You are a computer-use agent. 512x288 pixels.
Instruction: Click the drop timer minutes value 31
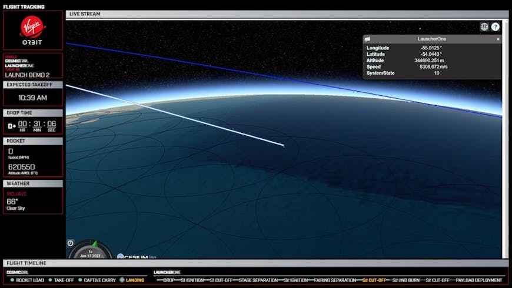click(37, 124)
